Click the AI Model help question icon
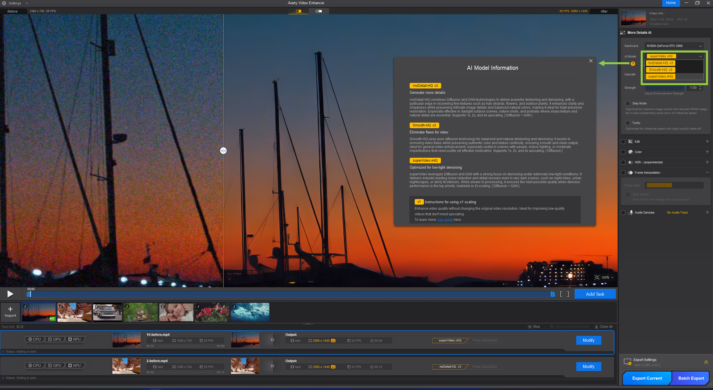713x390 pixels. pyautogui.click(x=633, y=64)
